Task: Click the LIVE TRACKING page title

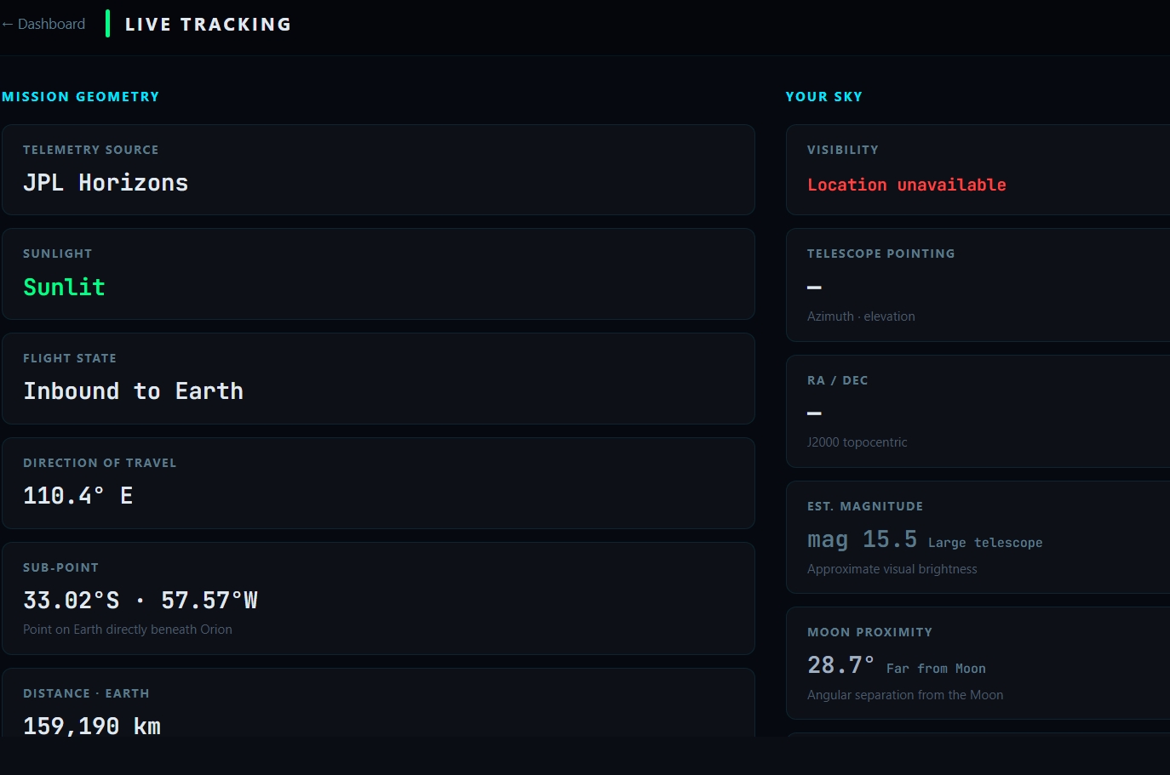Action: click(x=208, y=25)
